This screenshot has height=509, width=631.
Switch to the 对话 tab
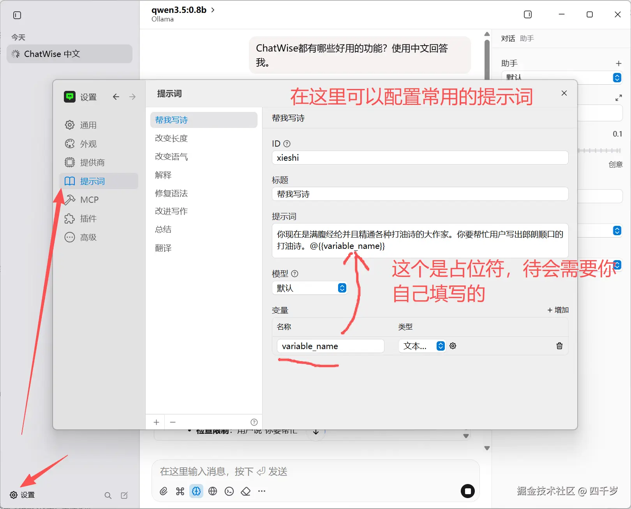508,38
